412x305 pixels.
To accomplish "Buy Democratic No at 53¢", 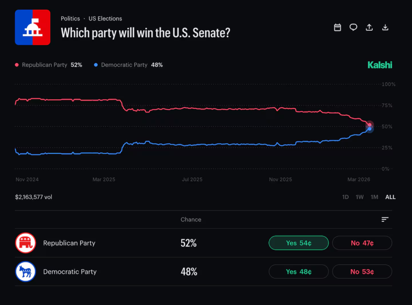I will (x=362, y=272).
